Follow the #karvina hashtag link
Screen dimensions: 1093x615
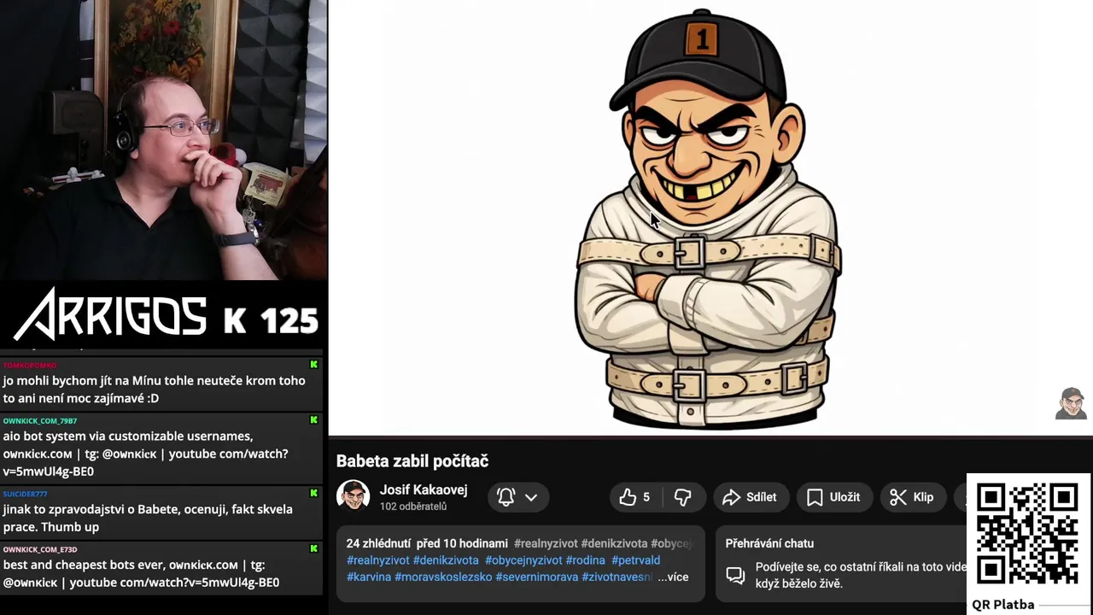(369, 577)
